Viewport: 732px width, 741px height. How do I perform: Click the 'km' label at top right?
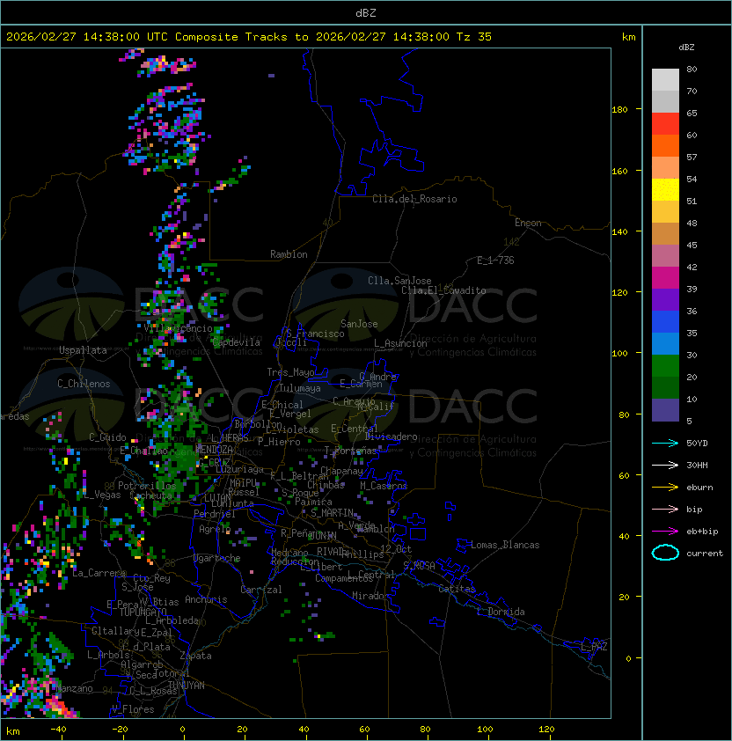628,37
